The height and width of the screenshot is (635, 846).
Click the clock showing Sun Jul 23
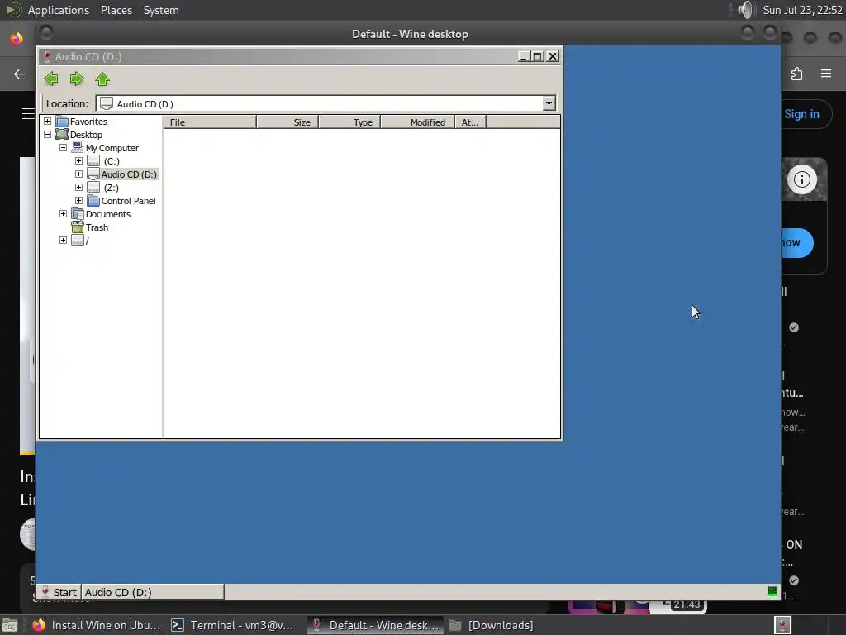pyautogui.click(x=802, y=10)
